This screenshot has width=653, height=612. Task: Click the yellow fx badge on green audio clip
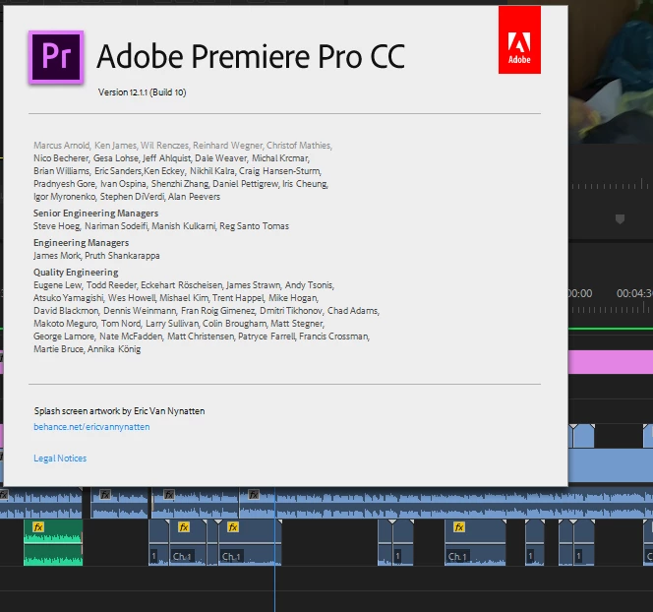pos(38,527)
